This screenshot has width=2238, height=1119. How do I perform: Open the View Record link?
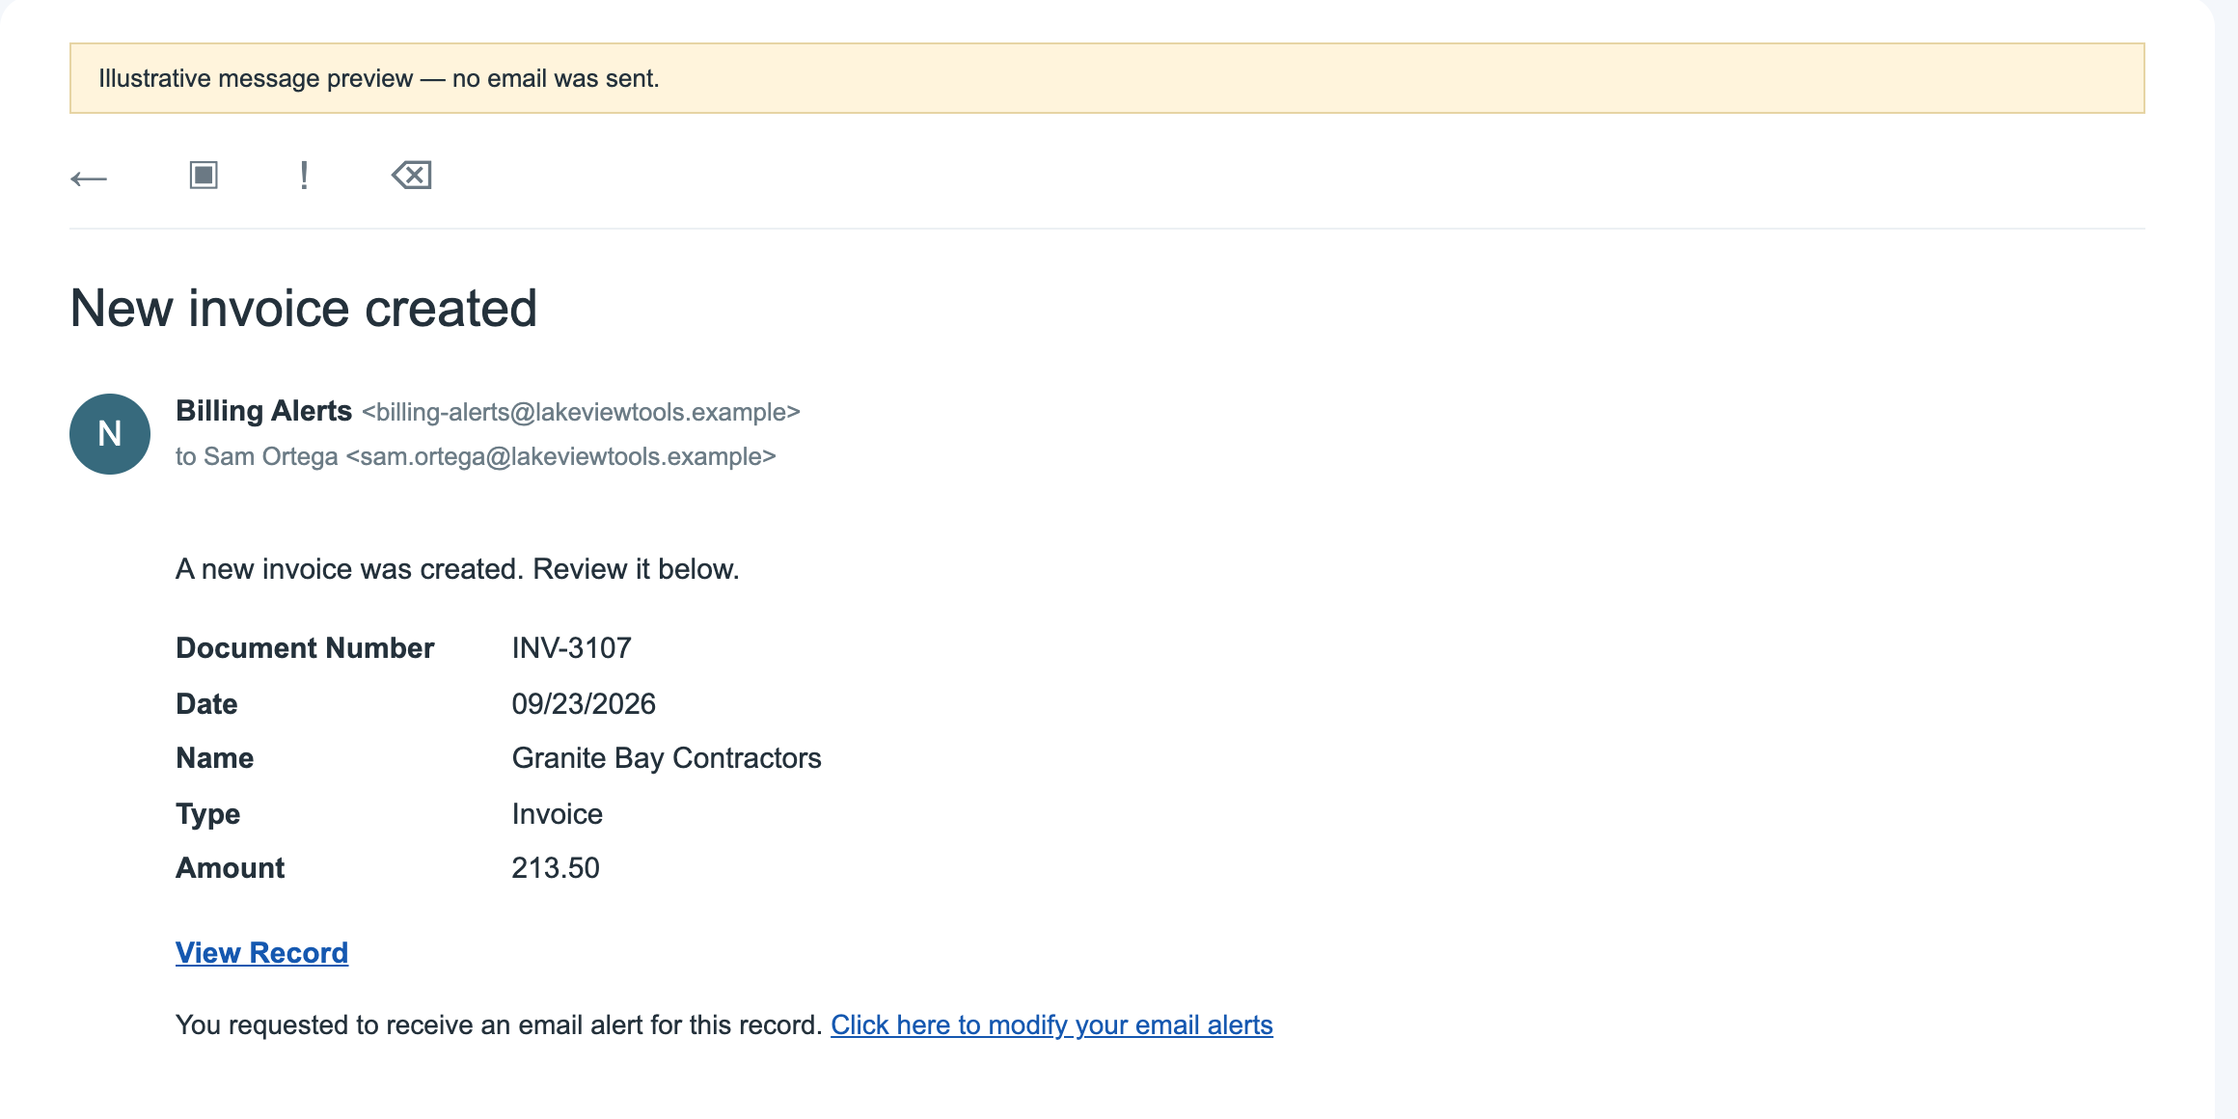pyautogui.click(x=261, y=953)
